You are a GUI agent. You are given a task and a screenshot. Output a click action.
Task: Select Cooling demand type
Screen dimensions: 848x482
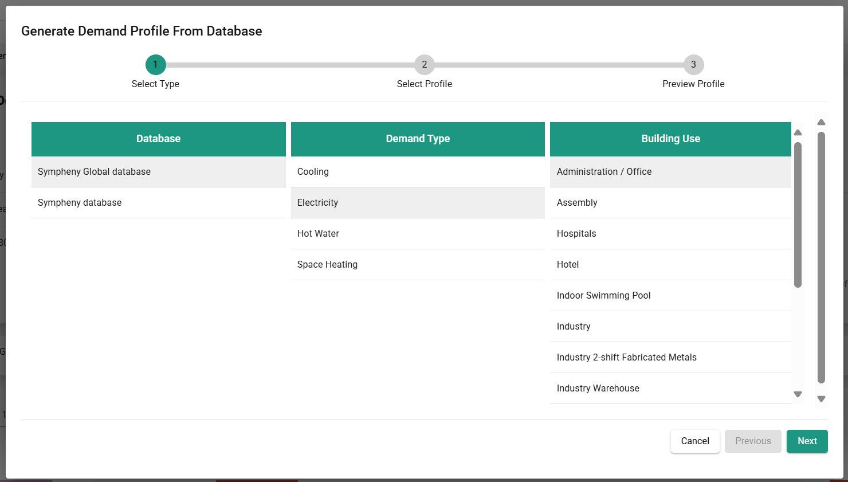tap(417, 172)
